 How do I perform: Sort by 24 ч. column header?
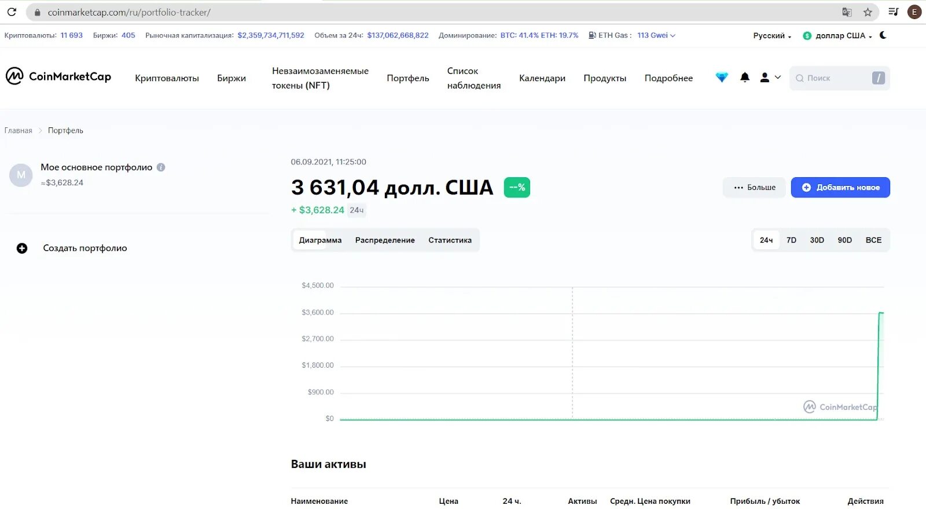coord(512,501)
